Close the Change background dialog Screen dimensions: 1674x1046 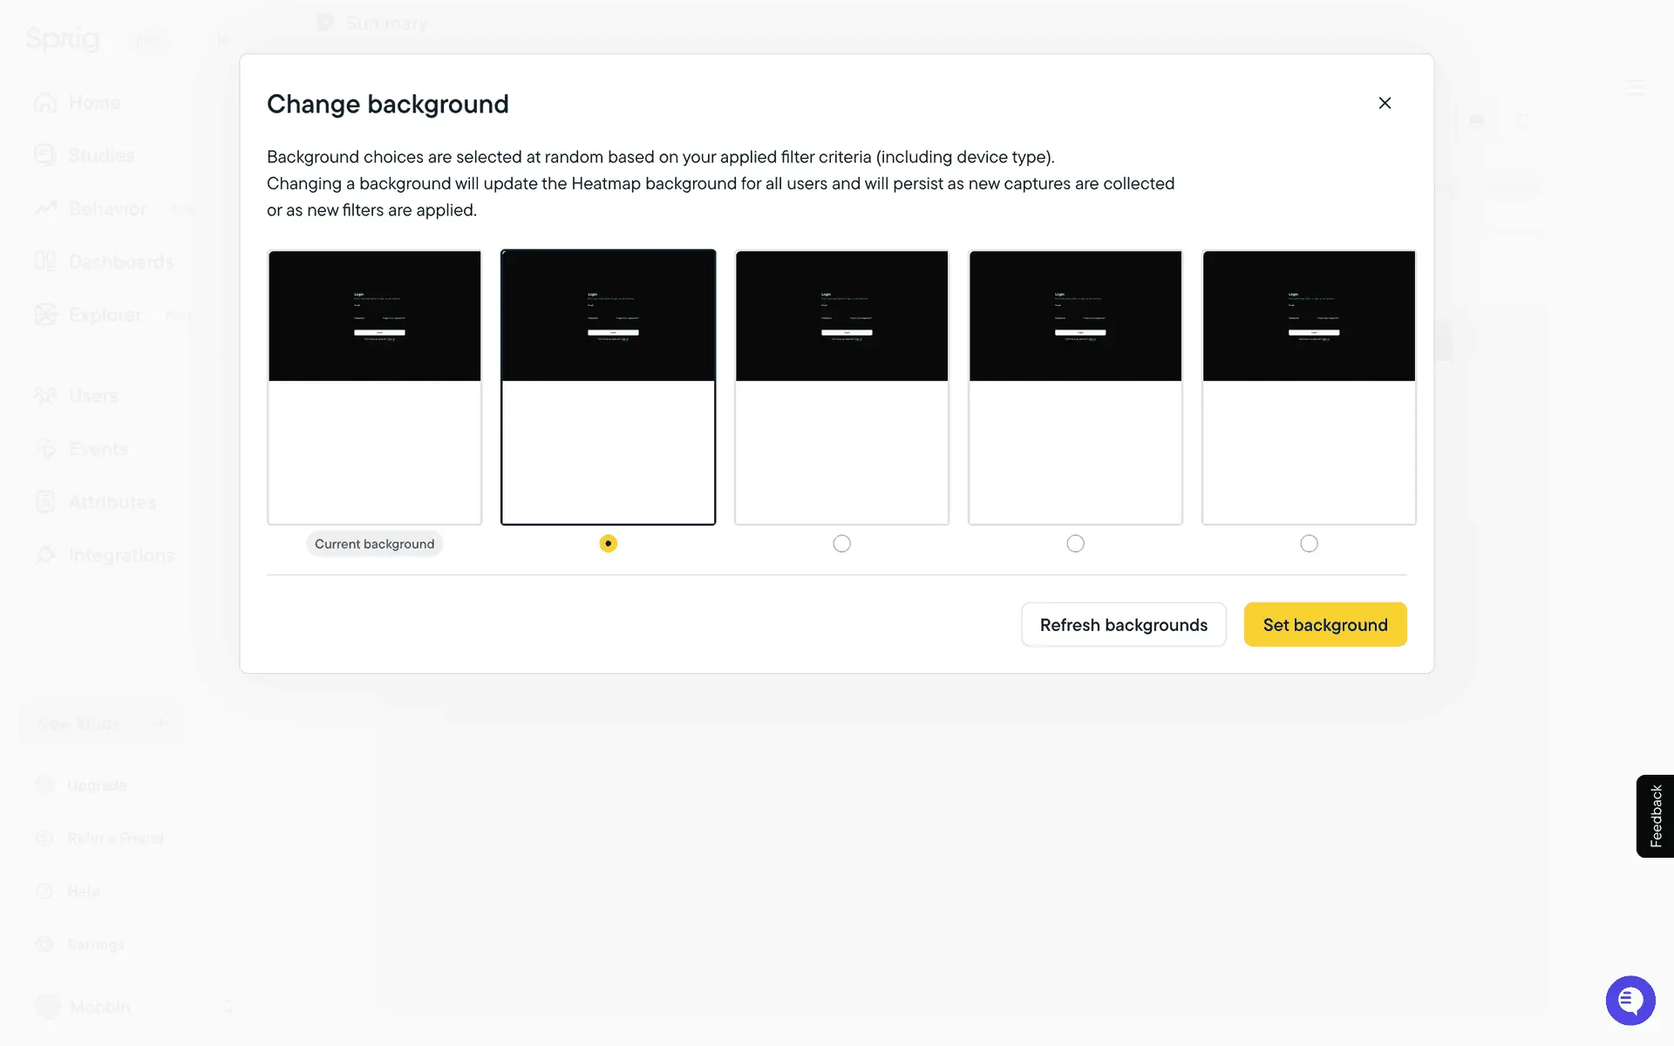coord(1385,103)
